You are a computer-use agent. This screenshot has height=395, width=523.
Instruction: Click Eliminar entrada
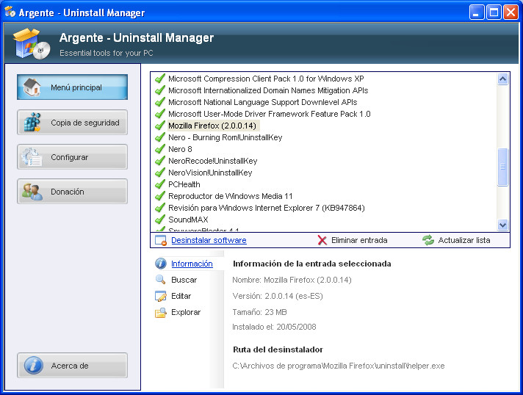point(359,240)
